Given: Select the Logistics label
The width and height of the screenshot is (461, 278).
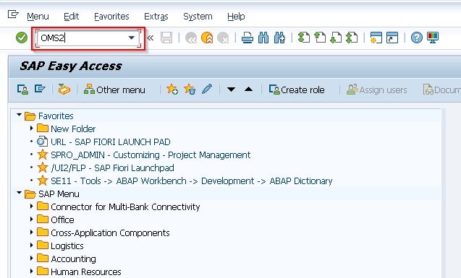Looking at the screenshot, I should click(x=67, y=246).
